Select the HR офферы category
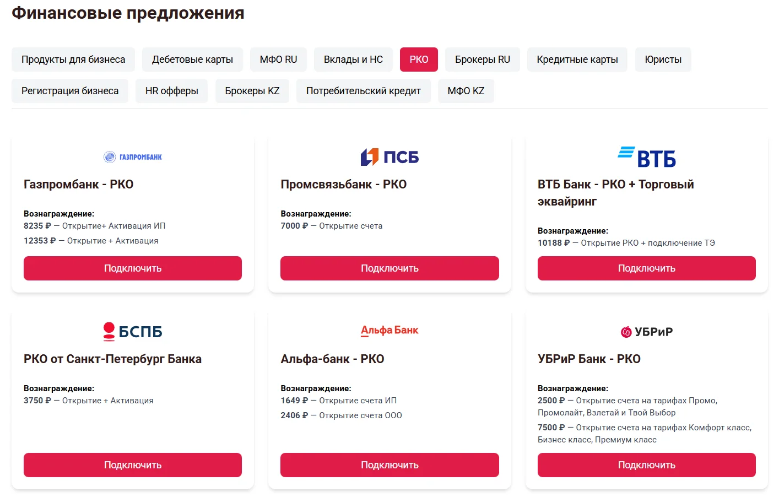 (x=171, y=90)
